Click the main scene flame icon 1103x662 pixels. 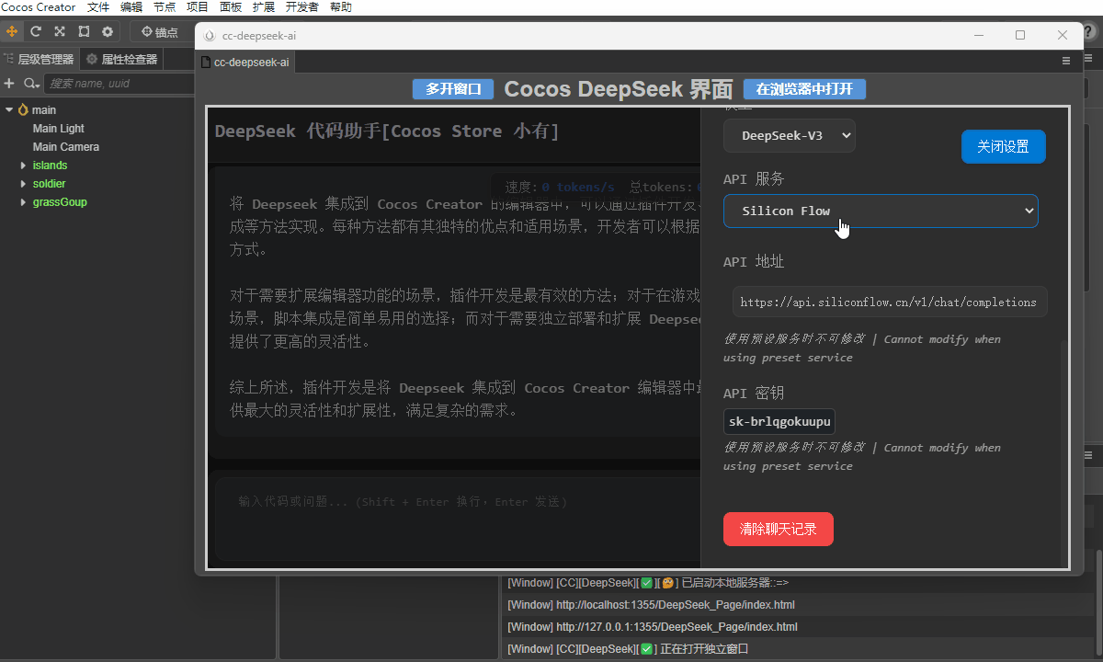coord(23,110)
